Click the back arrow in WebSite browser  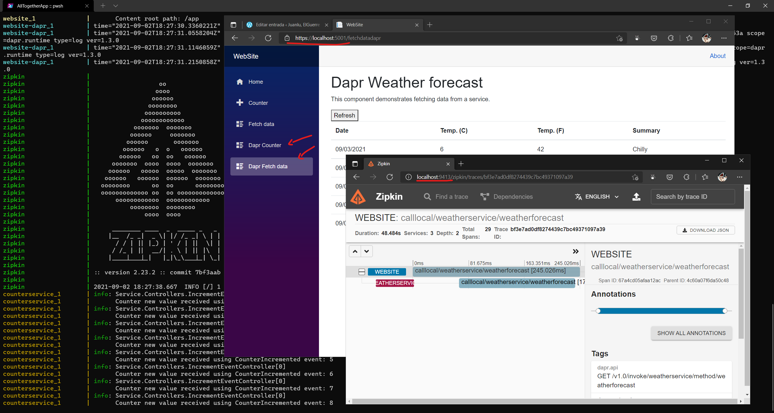point(235,38)
